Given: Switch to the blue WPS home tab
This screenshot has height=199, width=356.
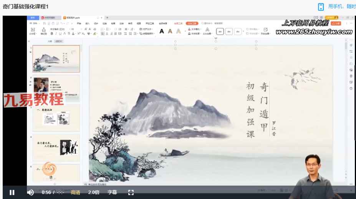Looking at the screenshot, I should point(33,18).
